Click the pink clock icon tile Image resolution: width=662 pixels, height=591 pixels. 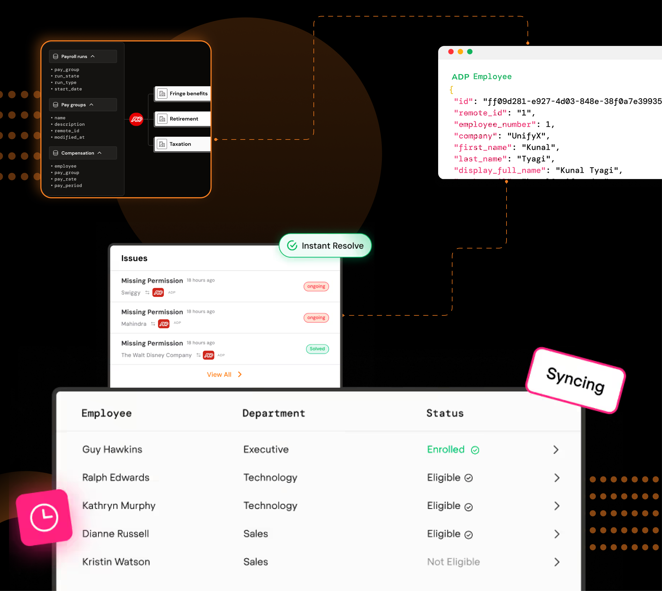pyautogui.click(x=44, y=517)
